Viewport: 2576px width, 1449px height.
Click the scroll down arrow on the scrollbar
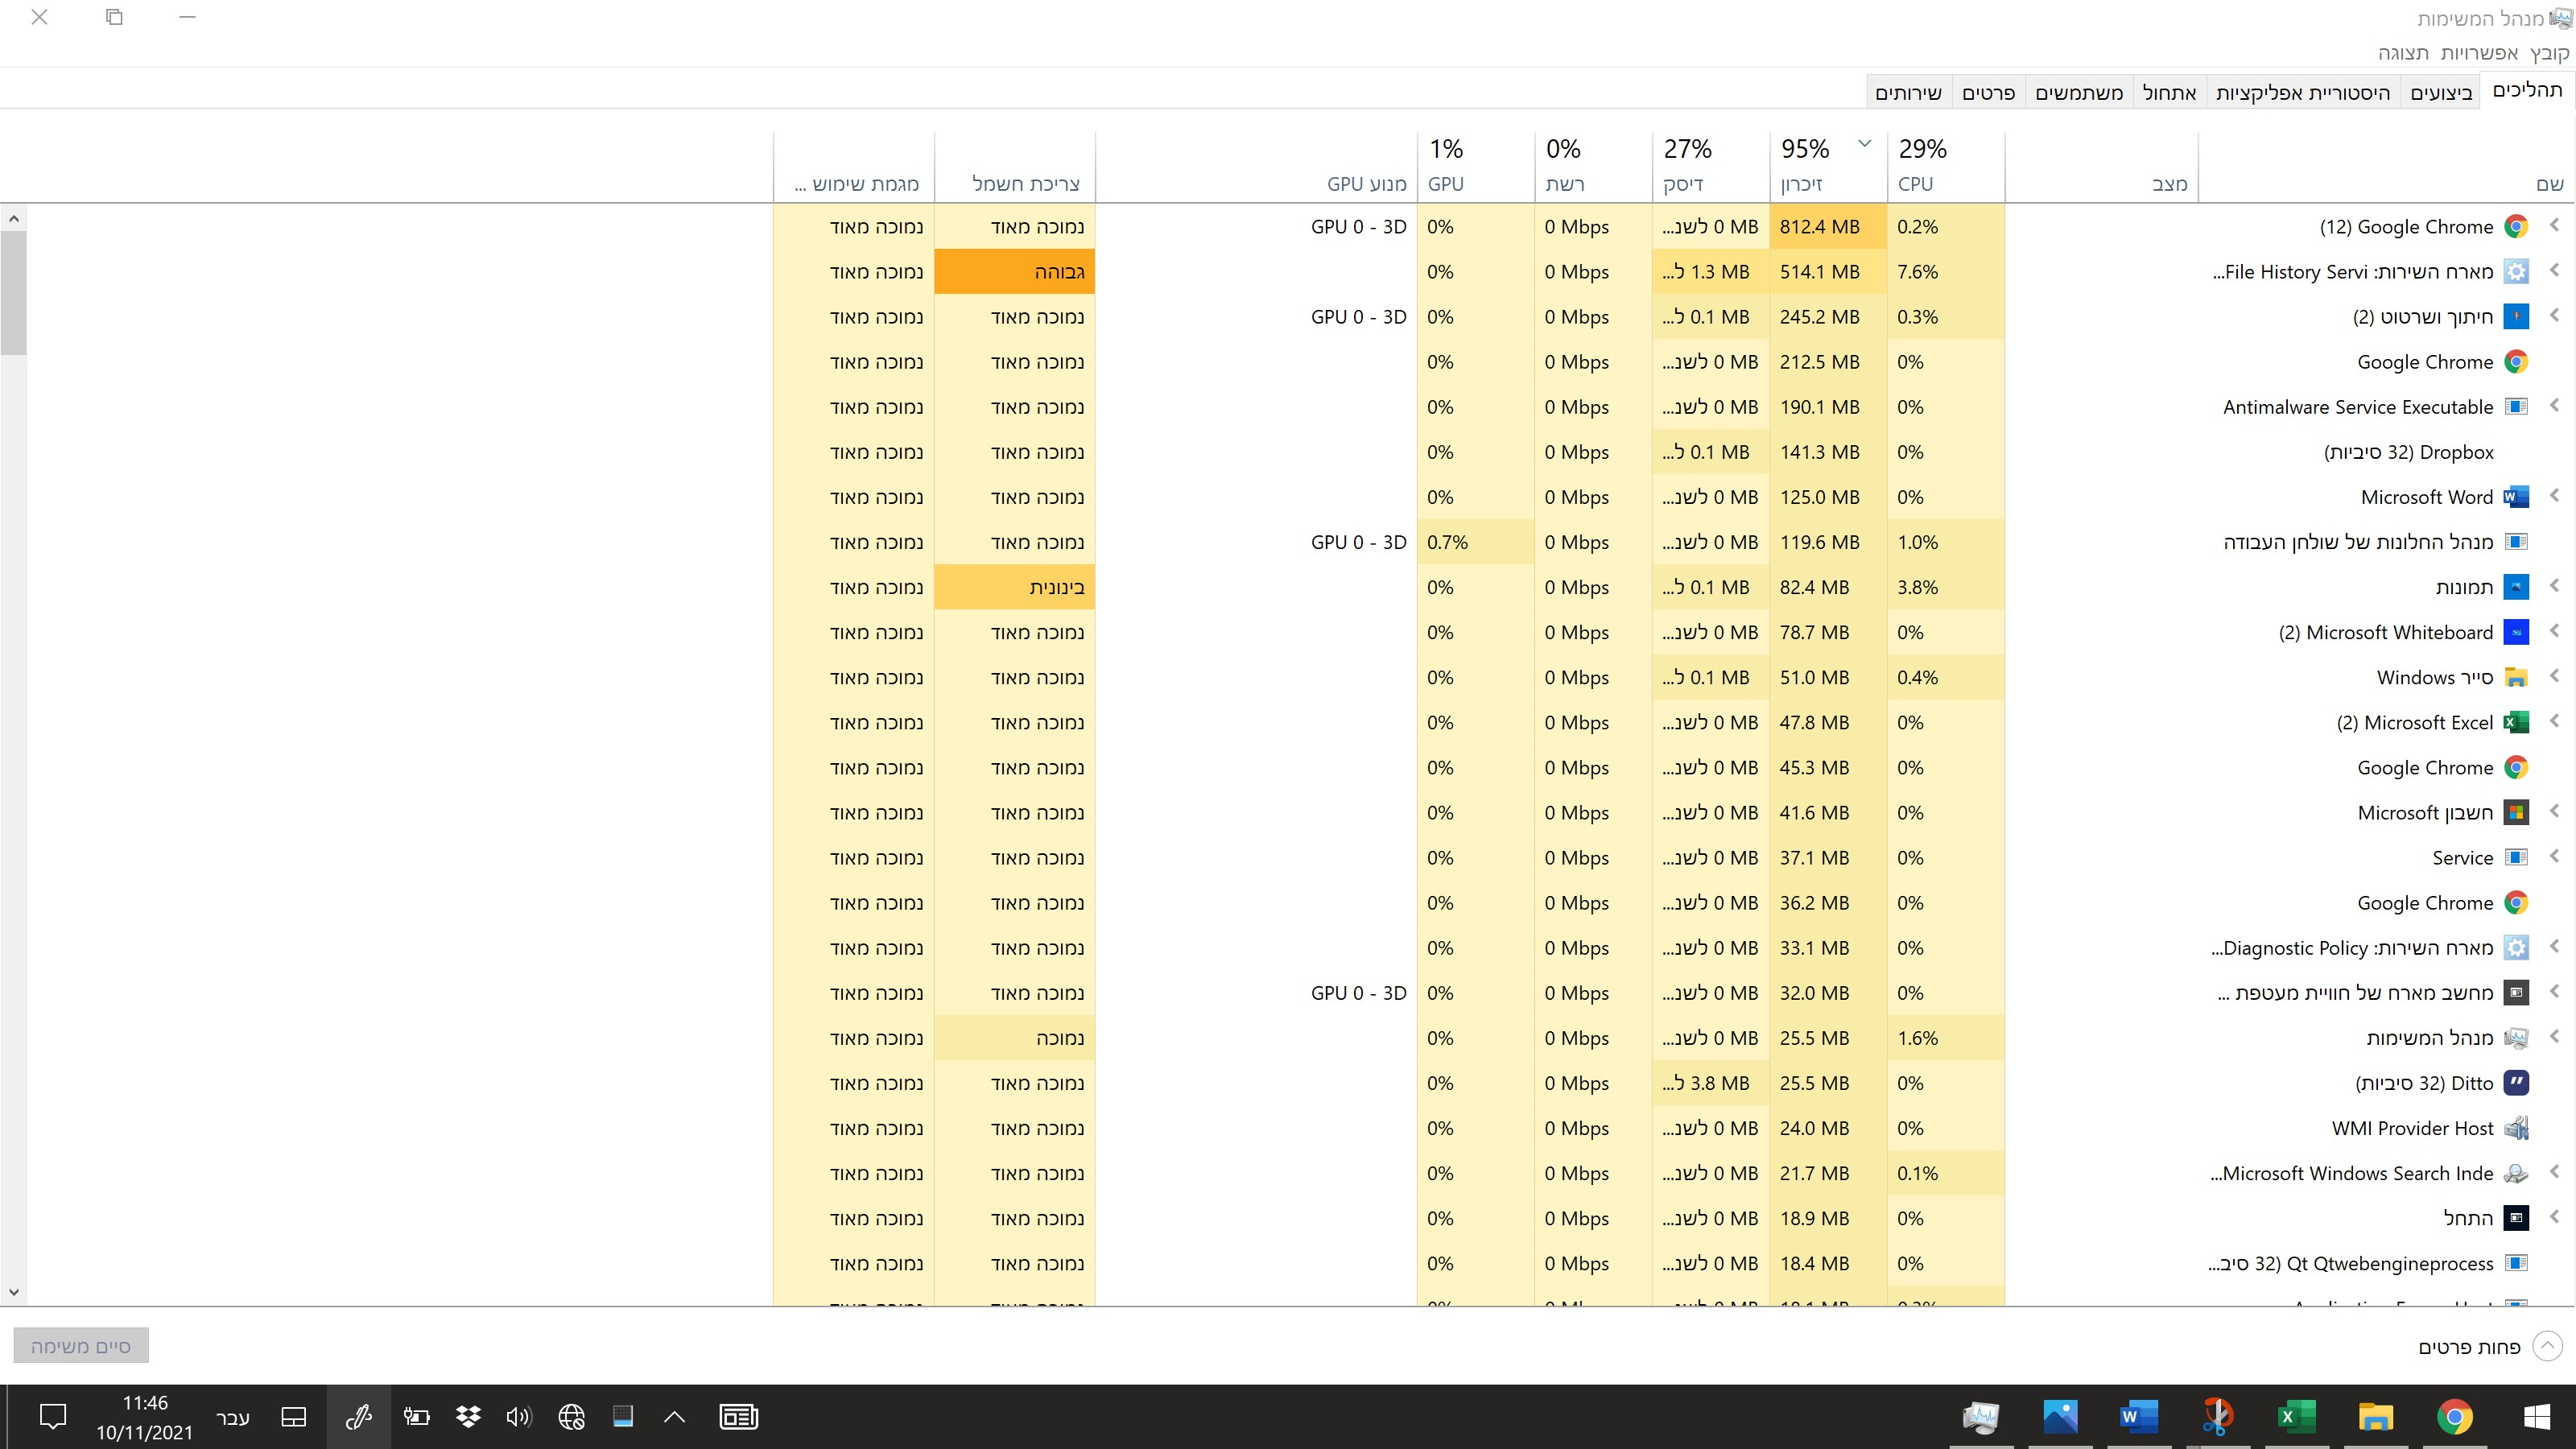coord(13,1292)
